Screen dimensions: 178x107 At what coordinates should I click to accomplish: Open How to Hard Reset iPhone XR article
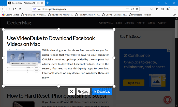pyautogui.click(x=56, y=96)
